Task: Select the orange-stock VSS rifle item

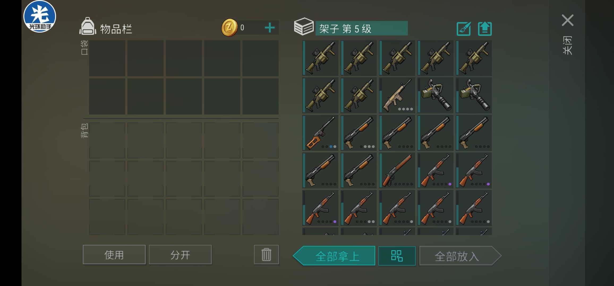Action: (320, 133)
